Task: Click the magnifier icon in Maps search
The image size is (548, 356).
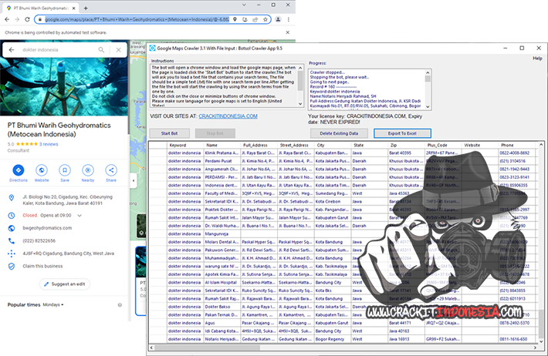Action: [x=103, y=50]
